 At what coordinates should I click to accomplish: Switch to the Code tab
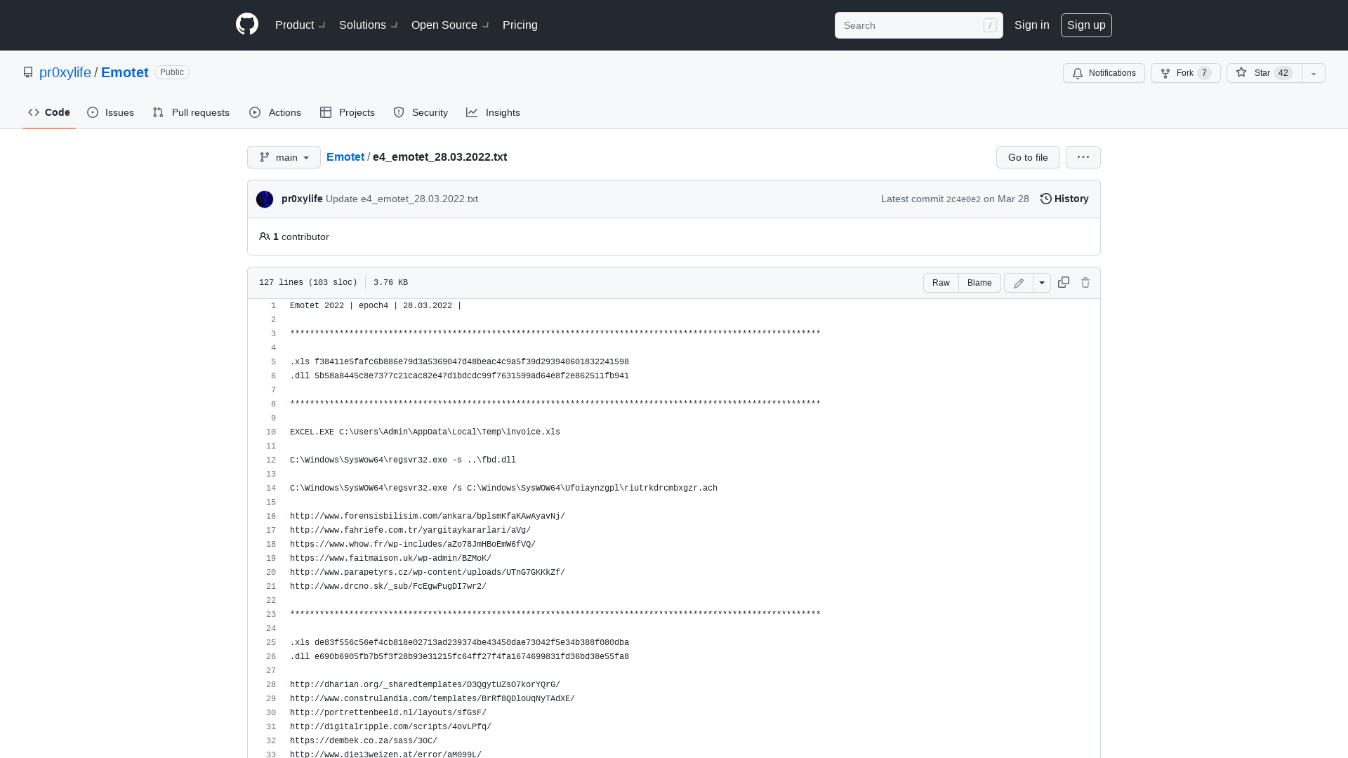coord(49,112)
